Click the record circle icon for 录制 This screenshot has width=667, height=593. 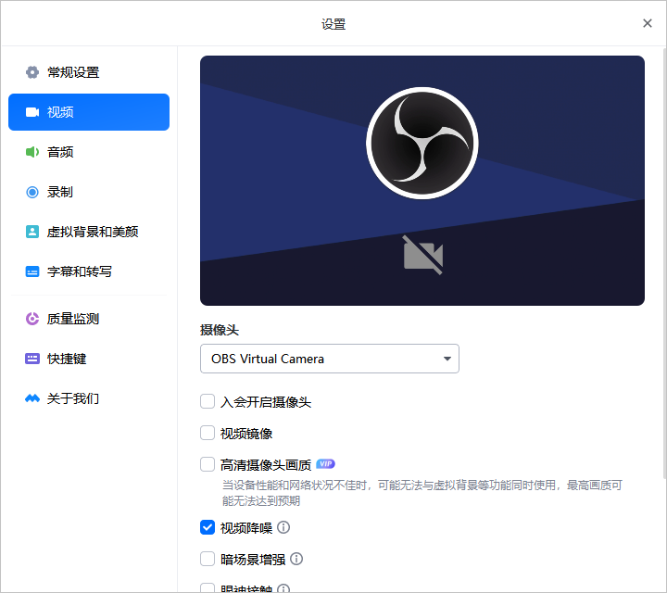tap(32, 192)
